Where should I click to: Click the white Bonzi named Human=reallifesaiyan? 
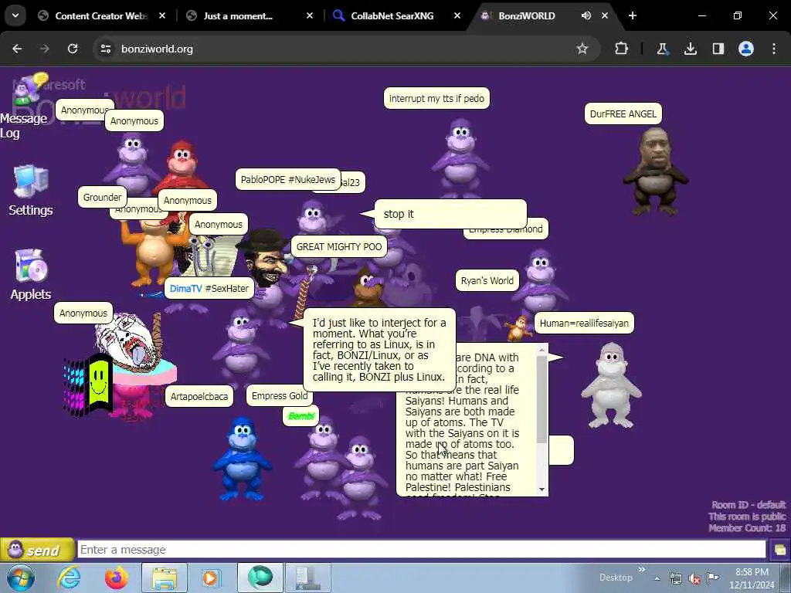tap(612, 386)
